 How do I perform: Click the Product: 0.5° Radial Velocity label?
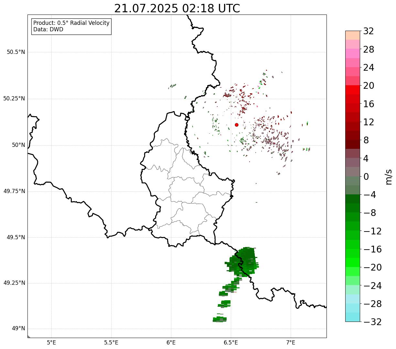[x=71, y=23]
